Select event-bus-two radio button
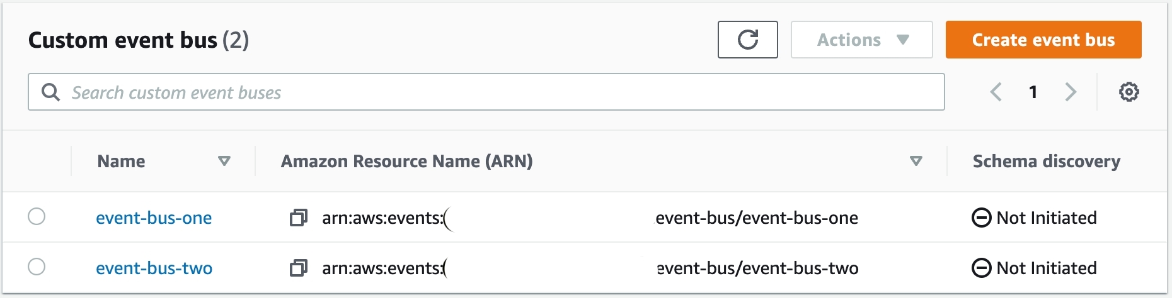 click(37, 267)
